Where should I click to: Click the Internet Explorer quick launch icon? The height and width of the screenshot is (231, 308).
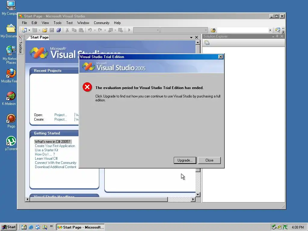pos(31,227)
